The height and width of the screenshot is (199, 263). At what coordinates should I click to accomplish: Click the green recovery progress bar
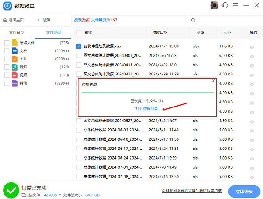pyautogui.click(x=148, y=92)
